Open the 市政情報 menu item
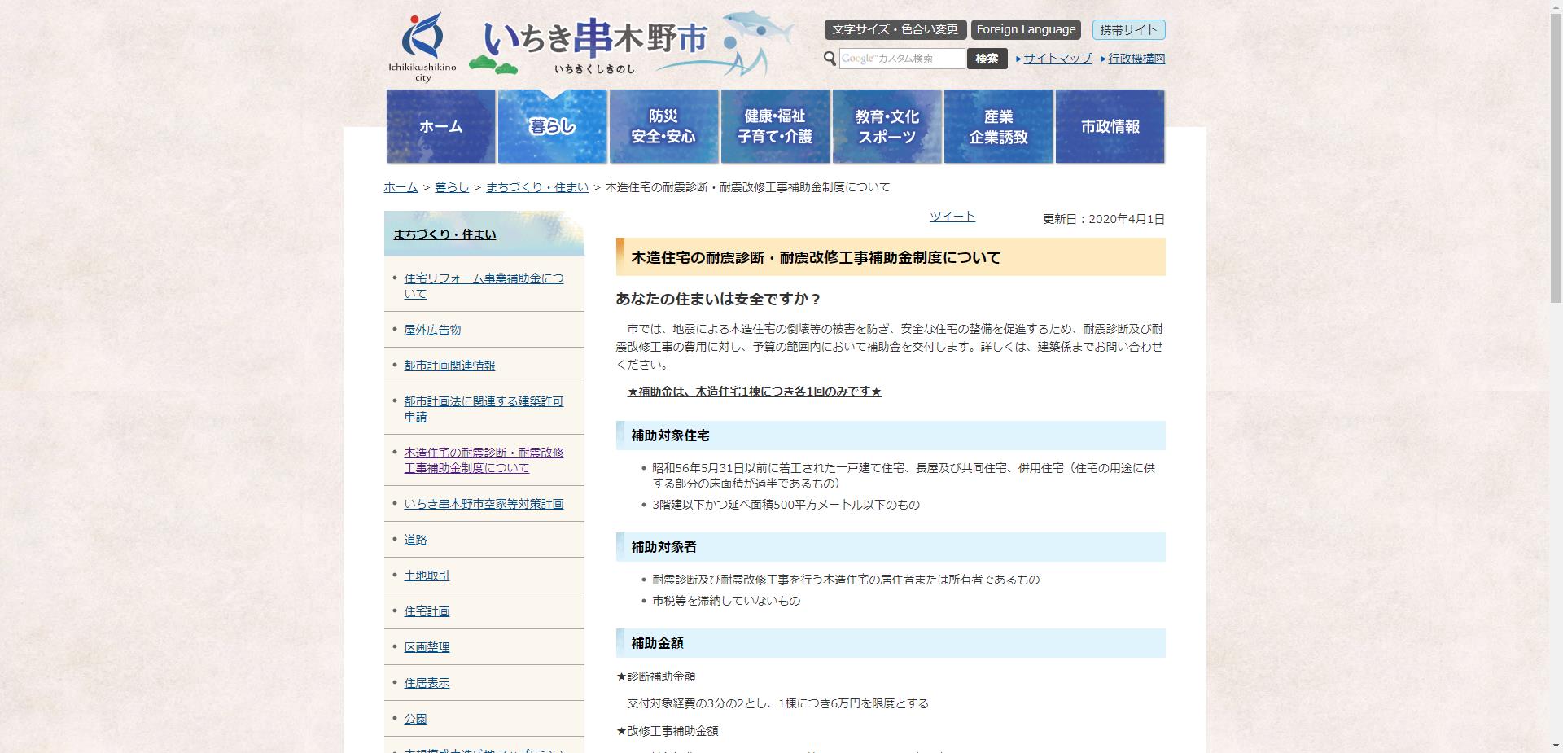 1110,126
